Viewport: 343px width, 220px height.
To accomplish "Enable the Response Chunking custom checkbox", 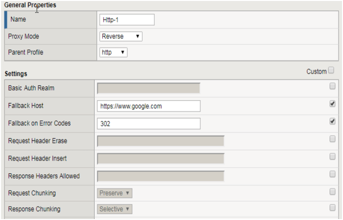I will pos(332,207).
